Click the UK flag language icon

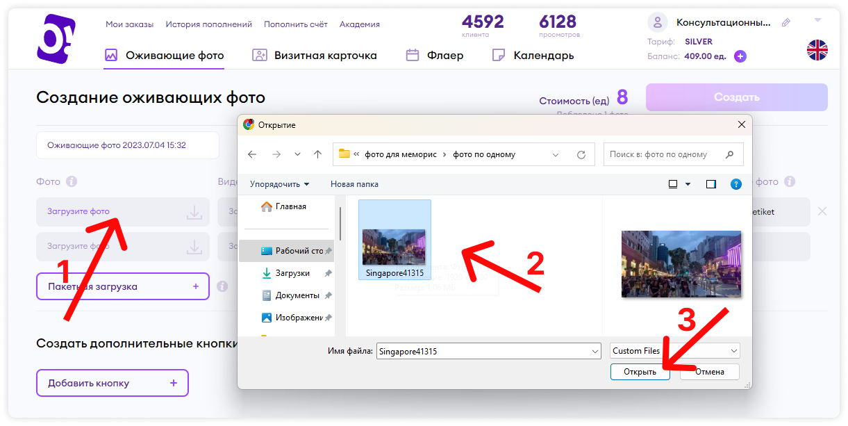(817, 50)
